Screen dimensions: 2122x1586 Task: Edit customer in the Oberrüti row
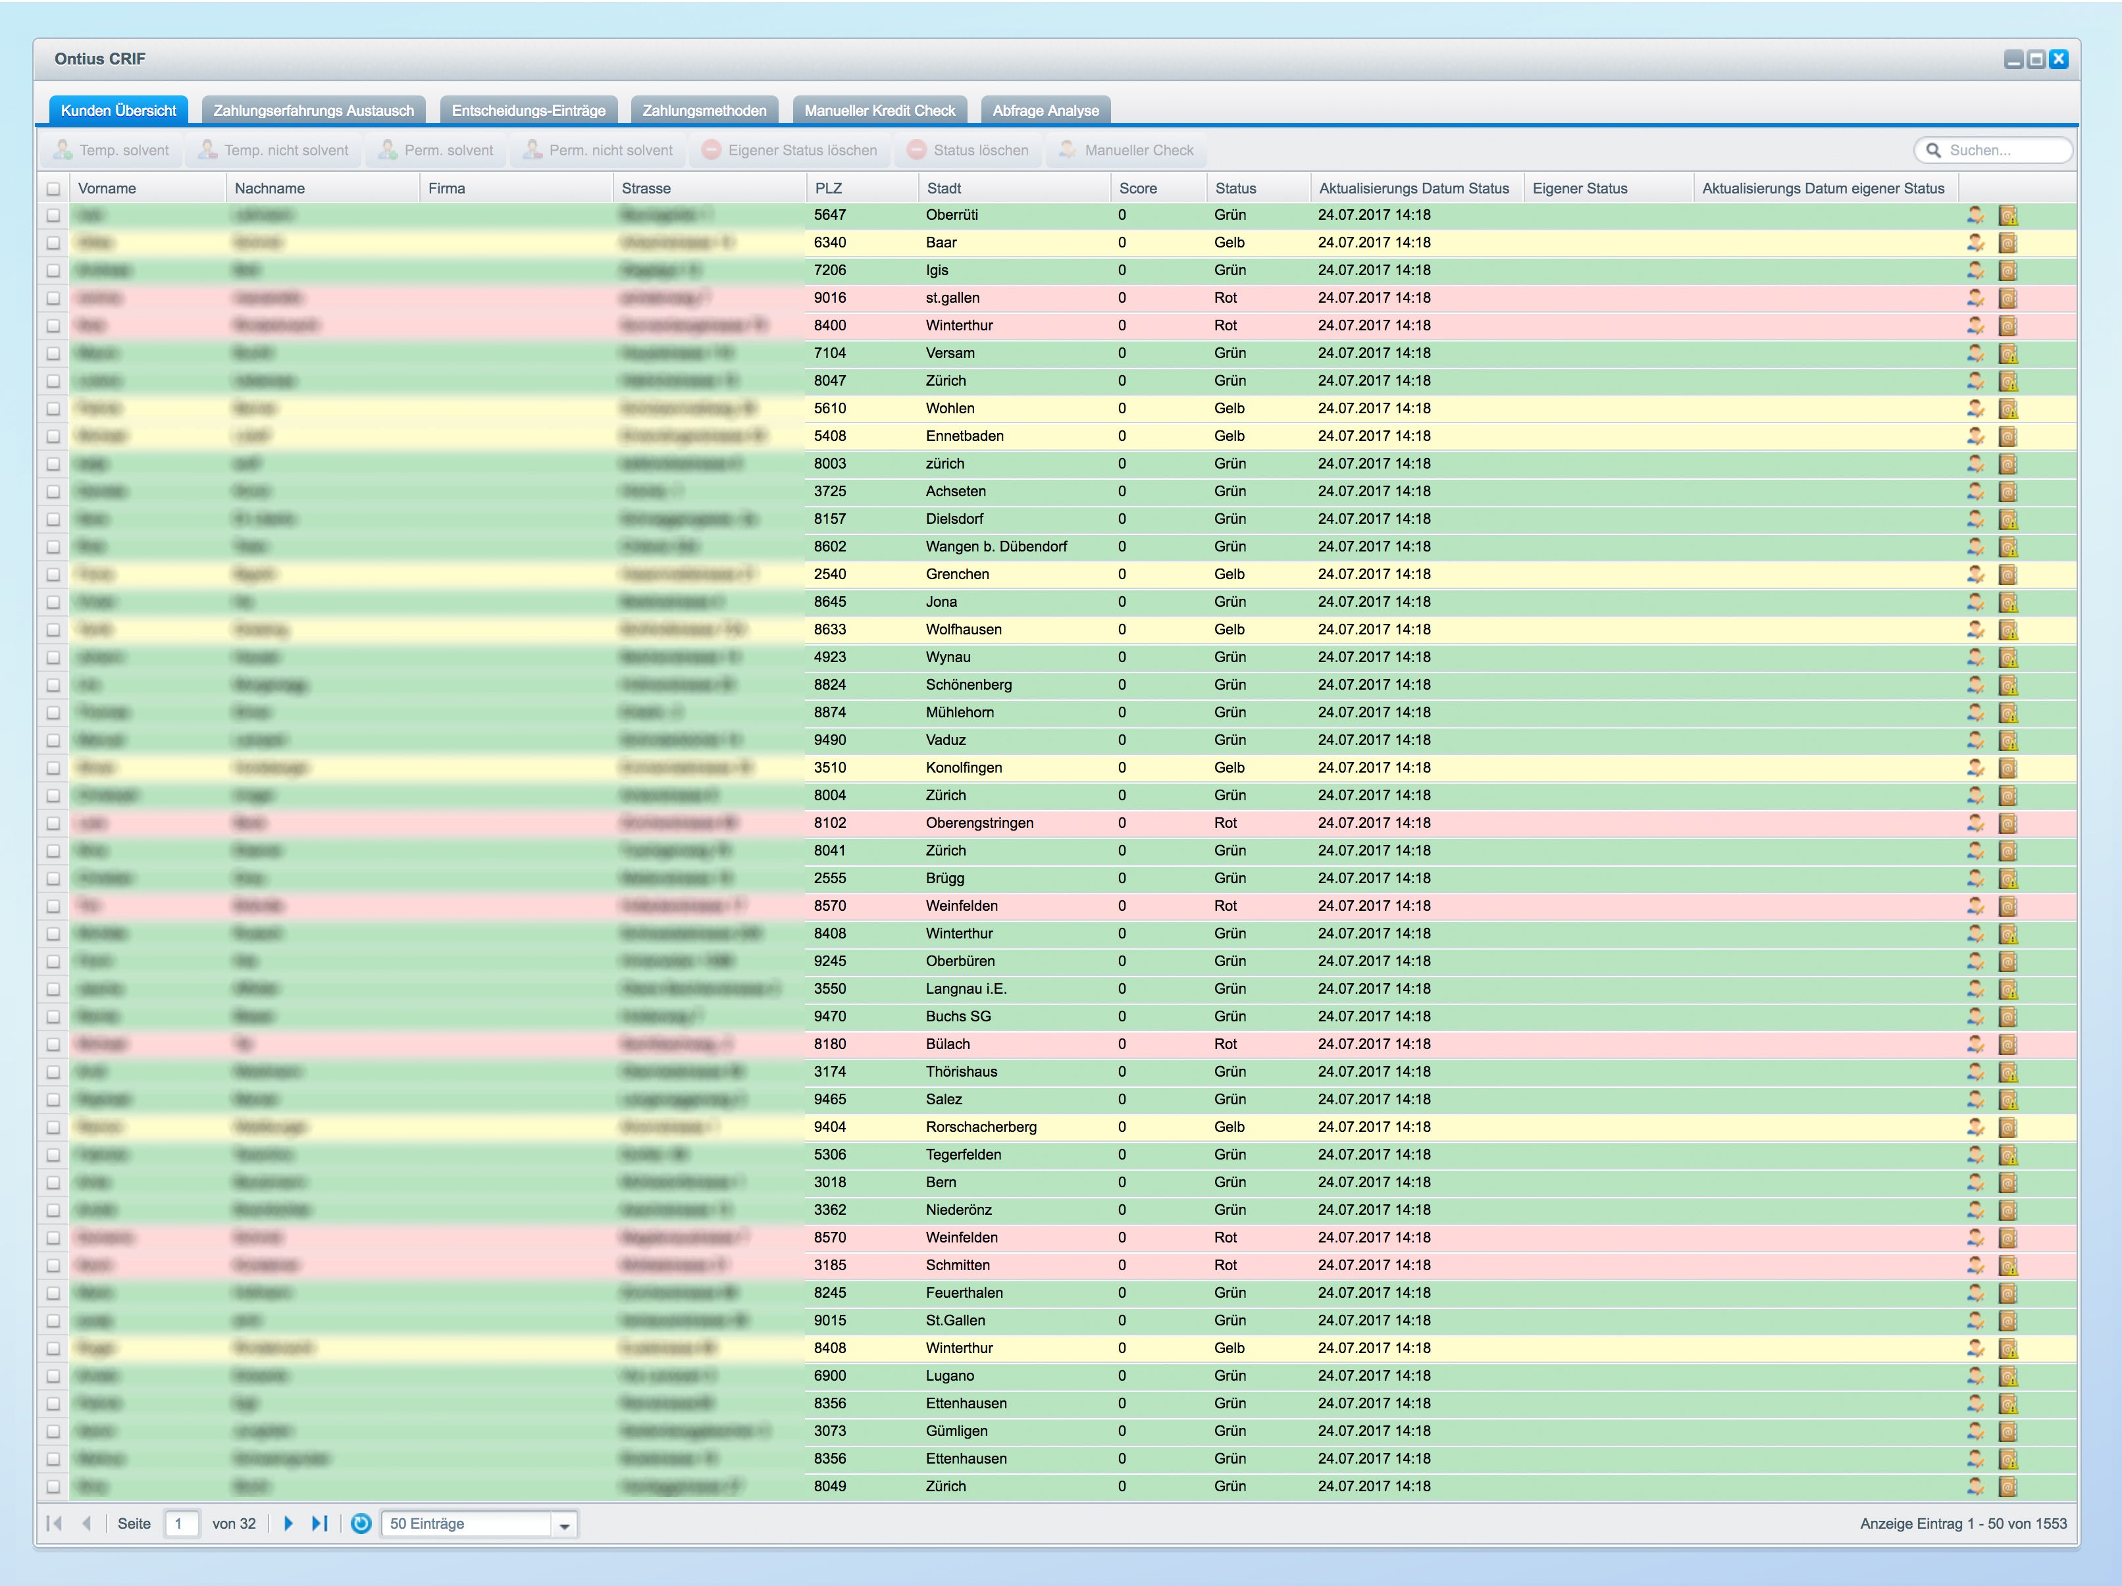point(1975,216)
